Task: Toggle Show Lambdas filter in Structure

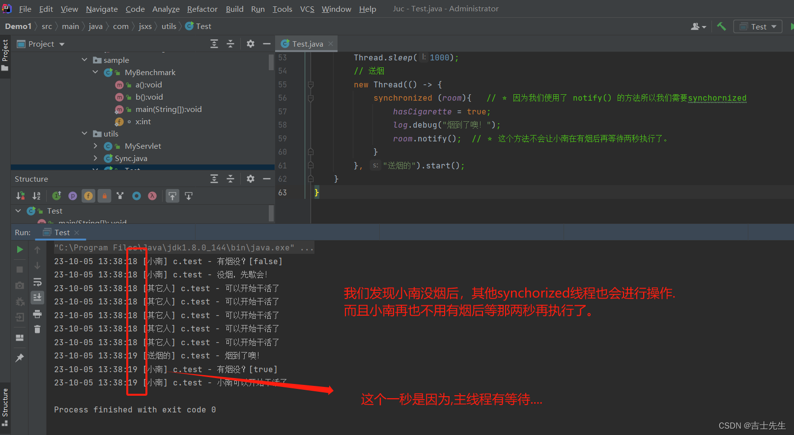Action: 152,196
